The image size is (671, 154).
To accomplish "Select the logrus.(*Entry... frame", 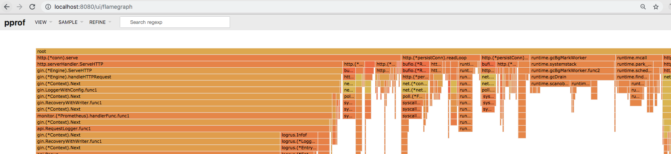I will (x=299, y=148).
